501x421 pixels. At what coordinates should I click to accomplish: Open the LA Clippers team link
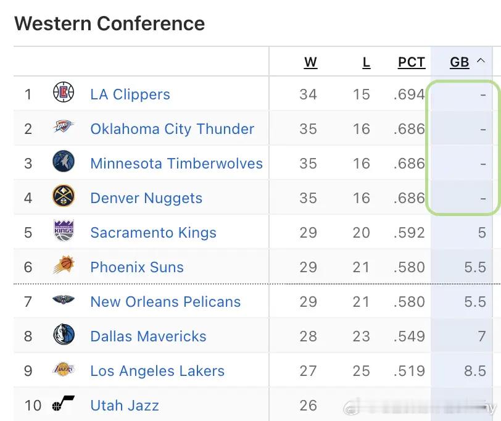click(x=130, y=94)
